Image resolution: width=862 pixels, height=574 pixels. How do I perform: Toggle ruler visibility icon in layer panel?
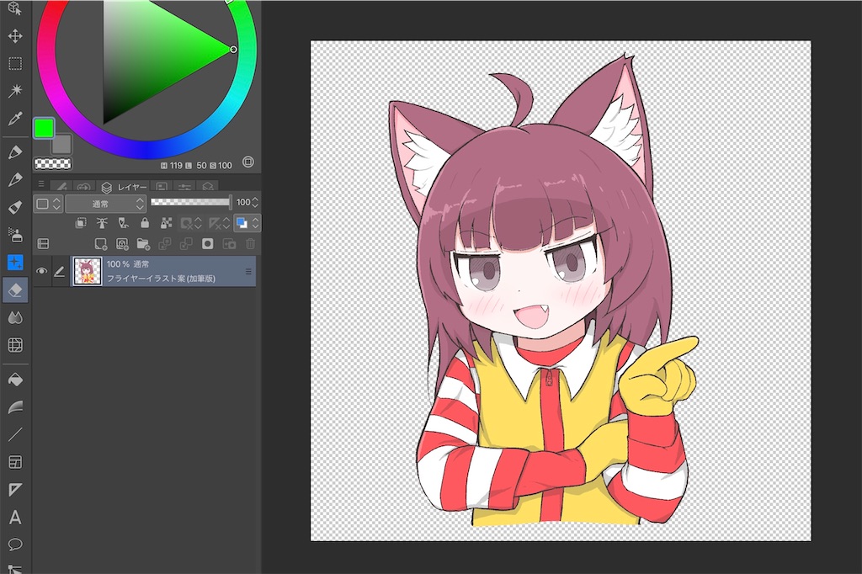point(215,223)
